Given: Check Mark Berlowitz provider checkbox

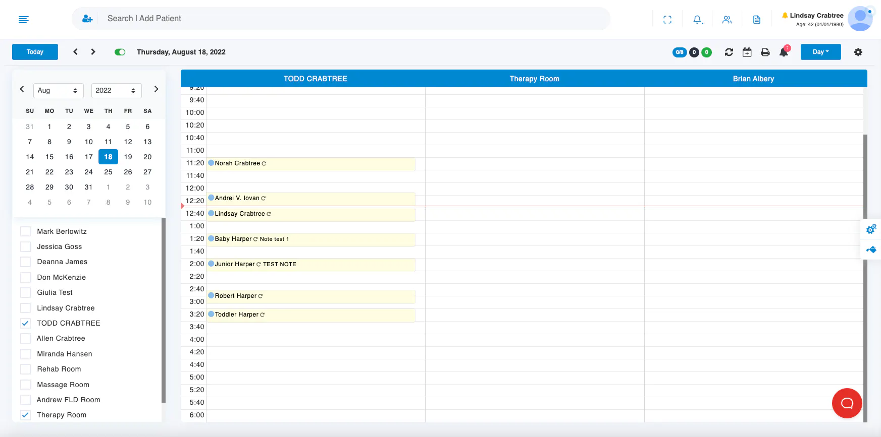Looking at the screenshot, I should [x=25, y=231].
